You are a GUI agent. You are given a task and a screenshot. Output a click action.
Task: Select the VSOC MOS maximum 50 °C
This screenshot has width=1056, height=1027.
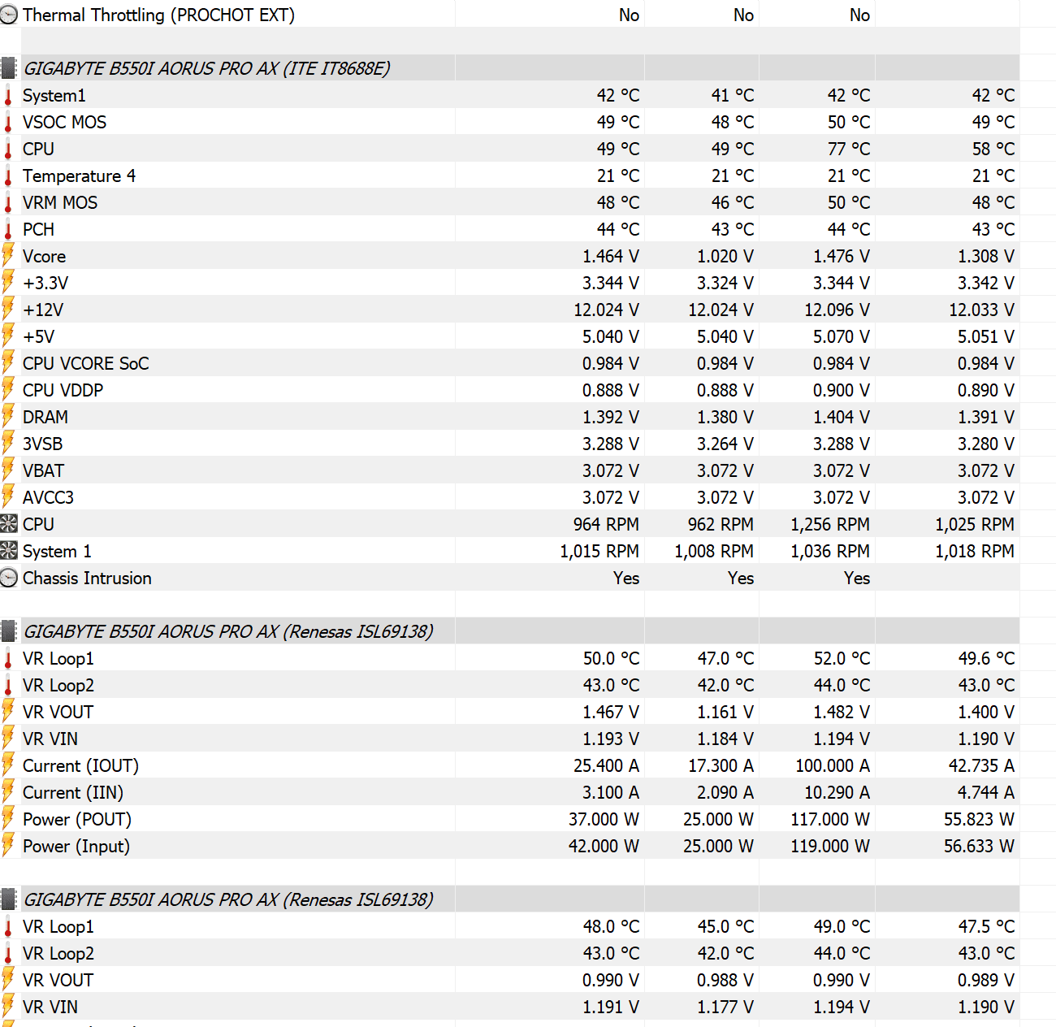(849, 122)
